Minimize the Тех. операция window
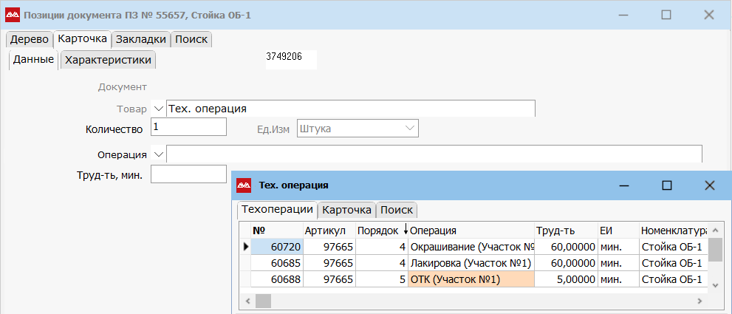 pyautogui.click(x=623, y=185)
